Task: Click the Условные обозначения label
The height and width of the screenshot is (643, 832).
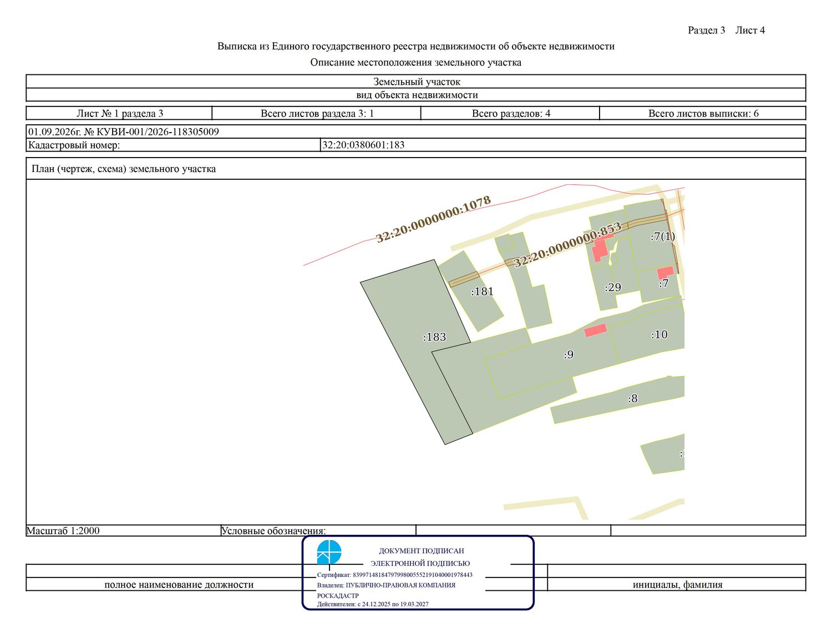Action: point(273,531)
